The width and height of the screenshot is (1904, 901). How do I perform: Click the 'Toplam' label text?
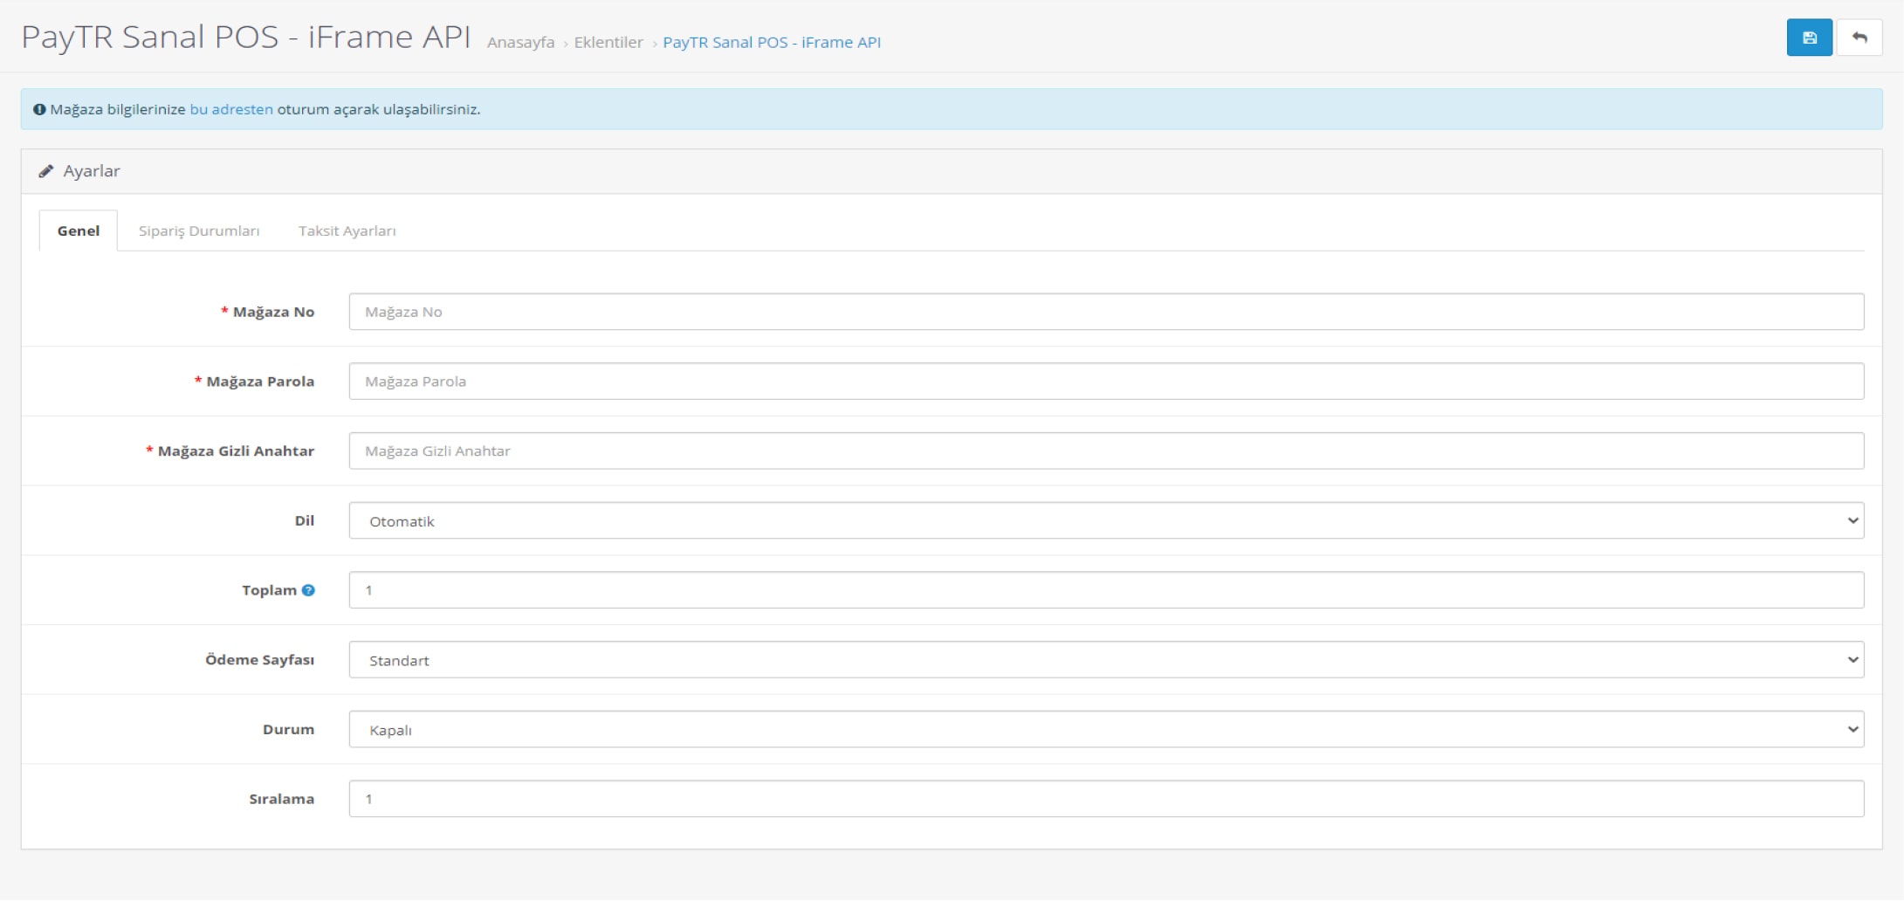[269, 590]
